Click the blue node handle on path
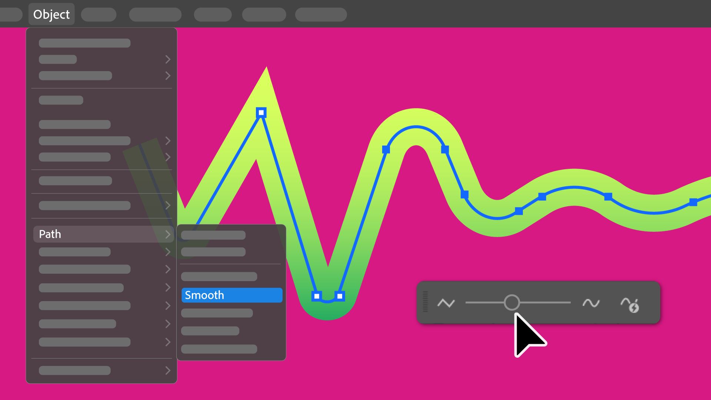 (261, 113)
